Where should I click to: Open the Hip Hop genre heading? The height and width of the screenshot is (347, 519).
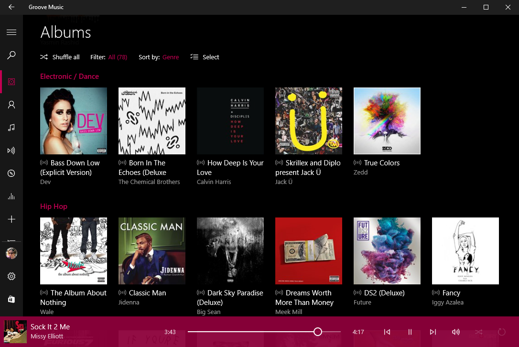tap(54, 206)
